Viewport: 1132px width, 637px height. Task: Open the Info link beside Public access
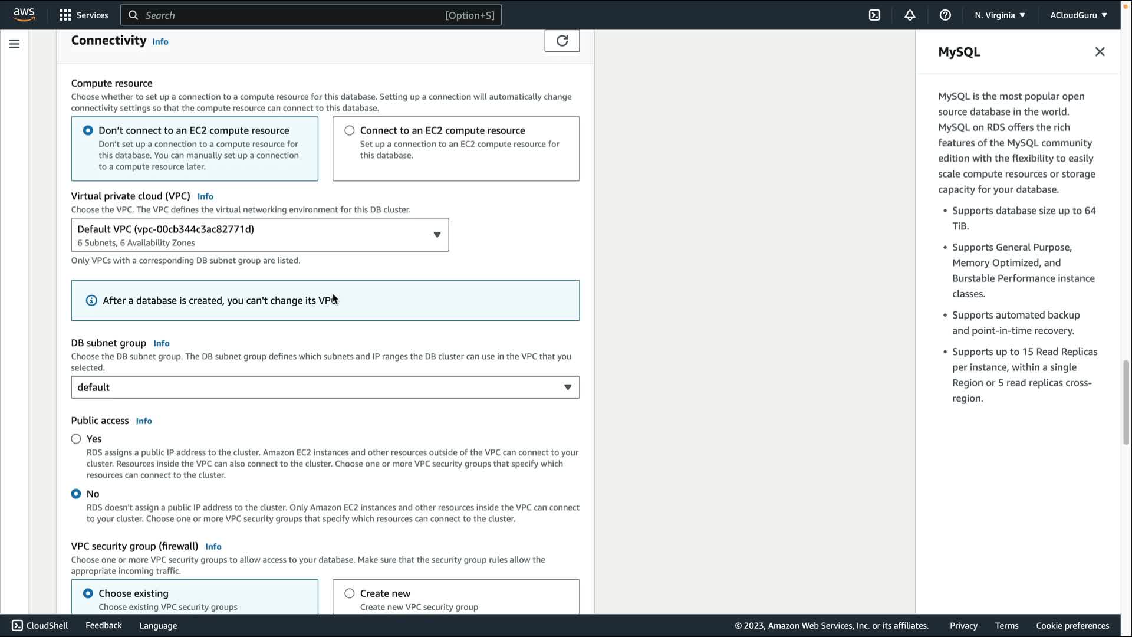pyautogui.click(x=144, y=421)
